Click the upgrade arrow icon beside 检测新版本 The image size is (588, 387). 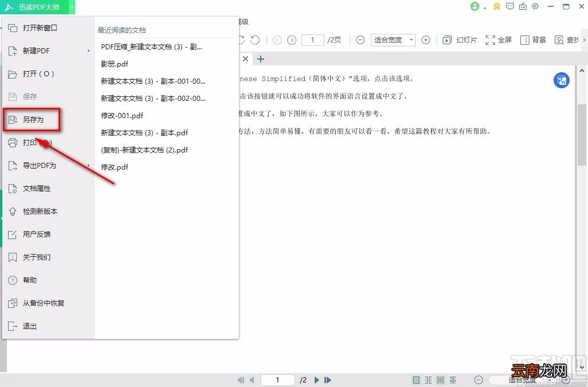(13, 212)
